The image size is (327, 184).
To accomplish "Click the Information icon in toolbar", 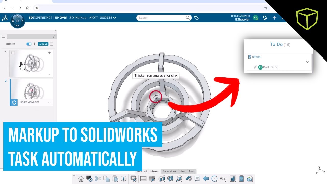I will tap(124, 179).
